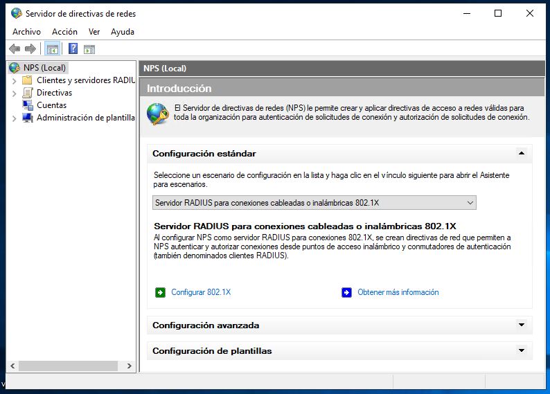The width and height of the screenshot is (550, 394).
Task: Select the Directivas tree item
Action: tap(54, 93)
